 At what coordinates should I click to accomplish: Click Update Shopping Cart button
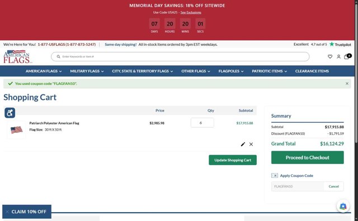(x=233, y=160)
